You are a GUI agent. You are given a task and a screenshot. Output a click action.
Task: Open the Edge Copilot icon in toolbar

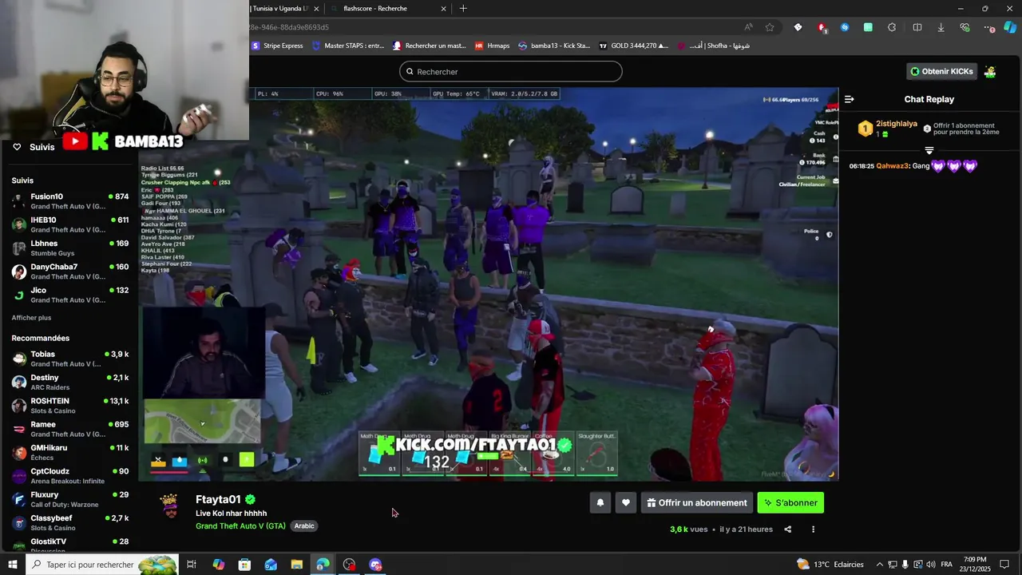[x=1010, y=27]
